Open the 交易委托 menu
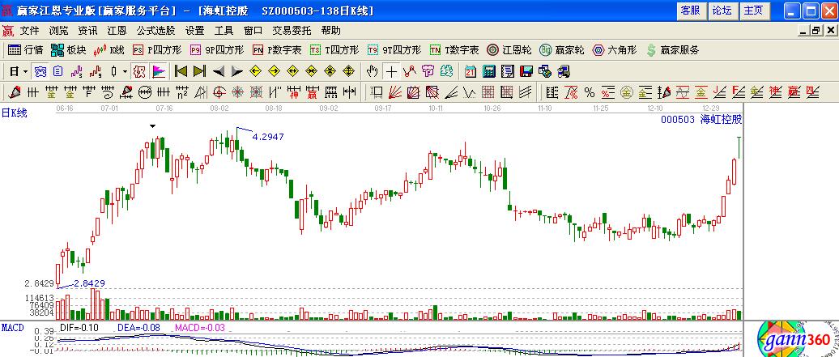The width and height of the screenshot is (839, 357). click(292, 30)
